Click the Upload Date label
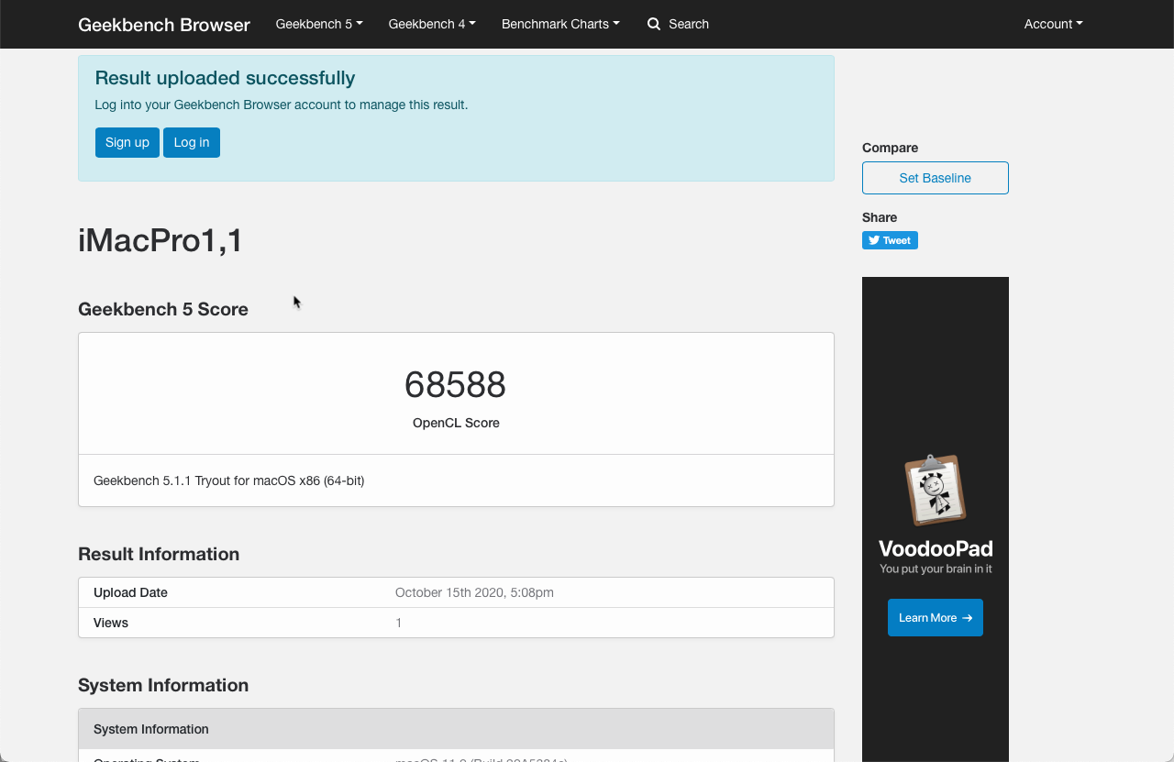The height and width of the screenshot is (762, 1174). point(130,592)
